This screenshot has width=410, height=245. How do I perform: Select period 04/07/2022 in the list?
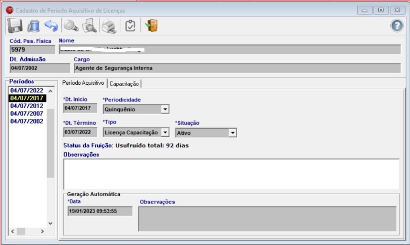pos(27,90)
